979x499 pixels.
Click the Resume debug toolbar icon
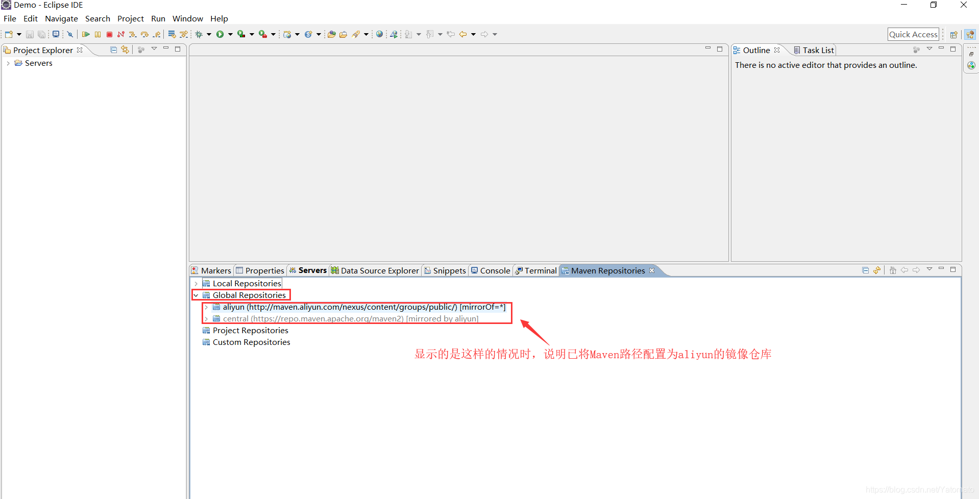(x=86, y=34)
